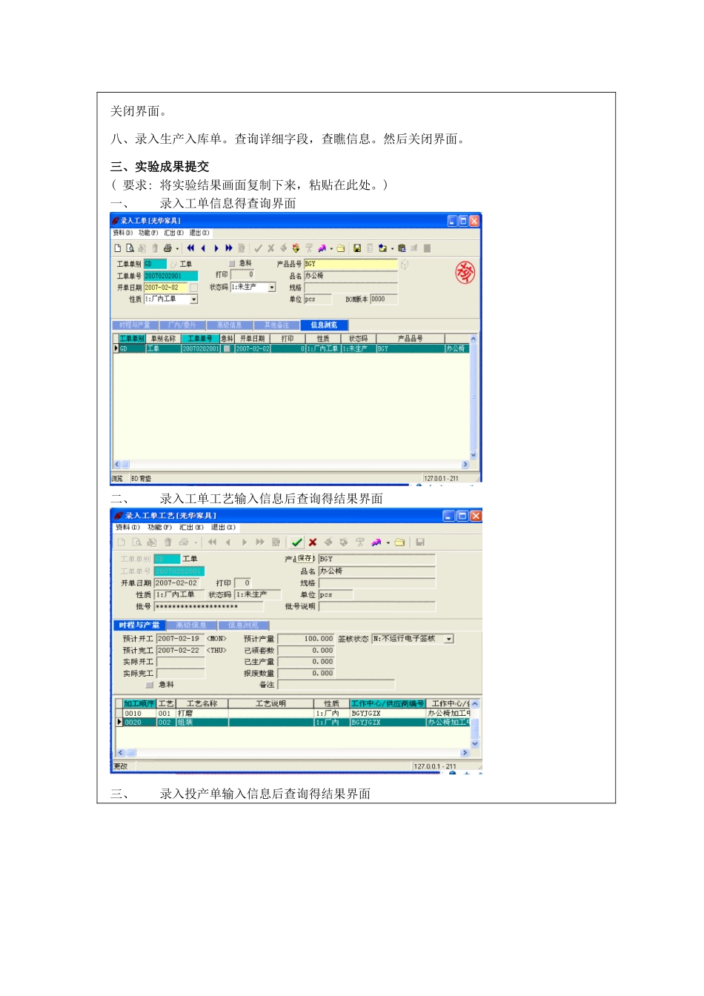Click the print icon in 录入工单 toolbar
704x996 pixels.
(x=168, y=248)
